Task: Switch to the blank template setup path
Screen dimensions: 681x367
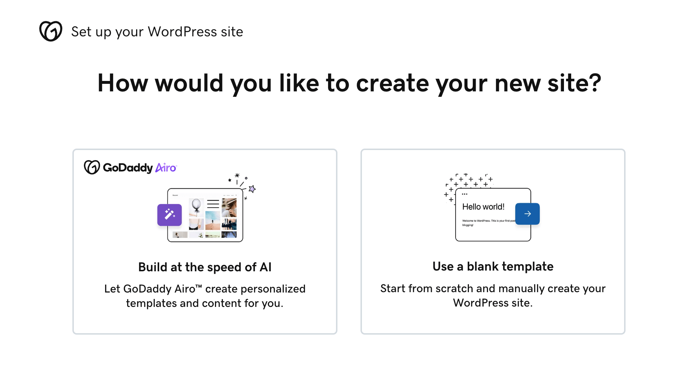Action: [x=493, y=241]
